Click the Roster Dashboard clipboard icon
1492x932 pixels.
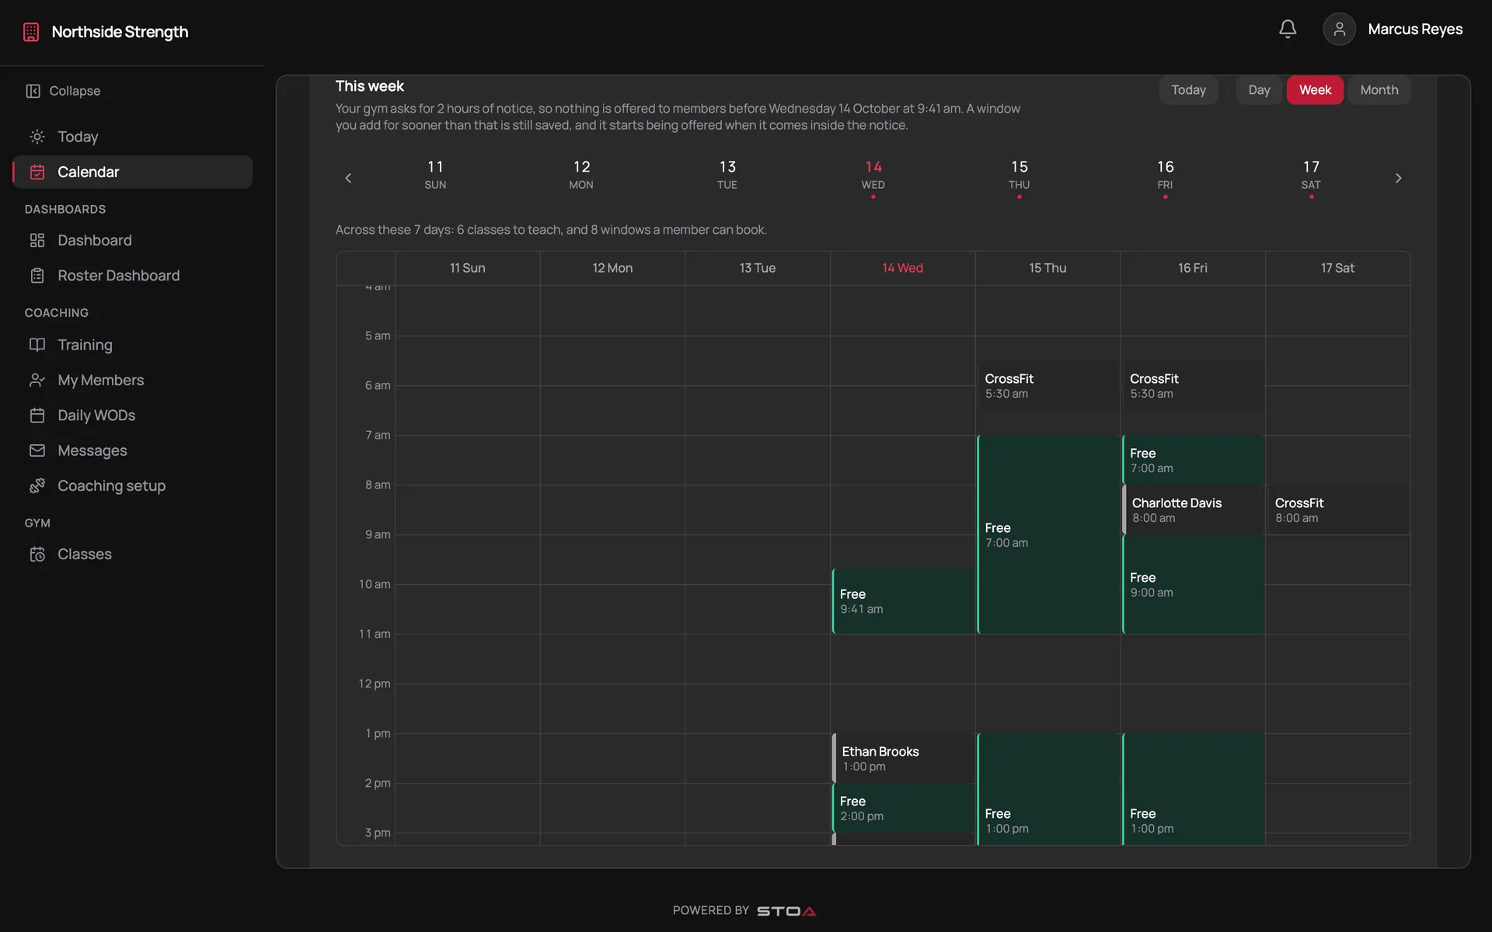[37, 276]
